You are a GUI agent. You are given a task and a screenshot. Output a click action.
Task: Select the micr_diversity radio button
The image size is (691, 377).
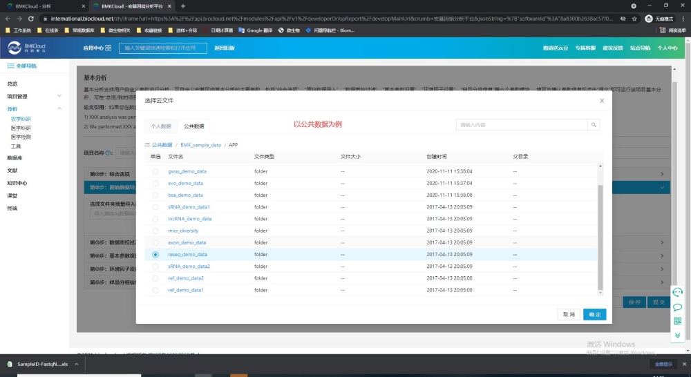coord(155,231)
